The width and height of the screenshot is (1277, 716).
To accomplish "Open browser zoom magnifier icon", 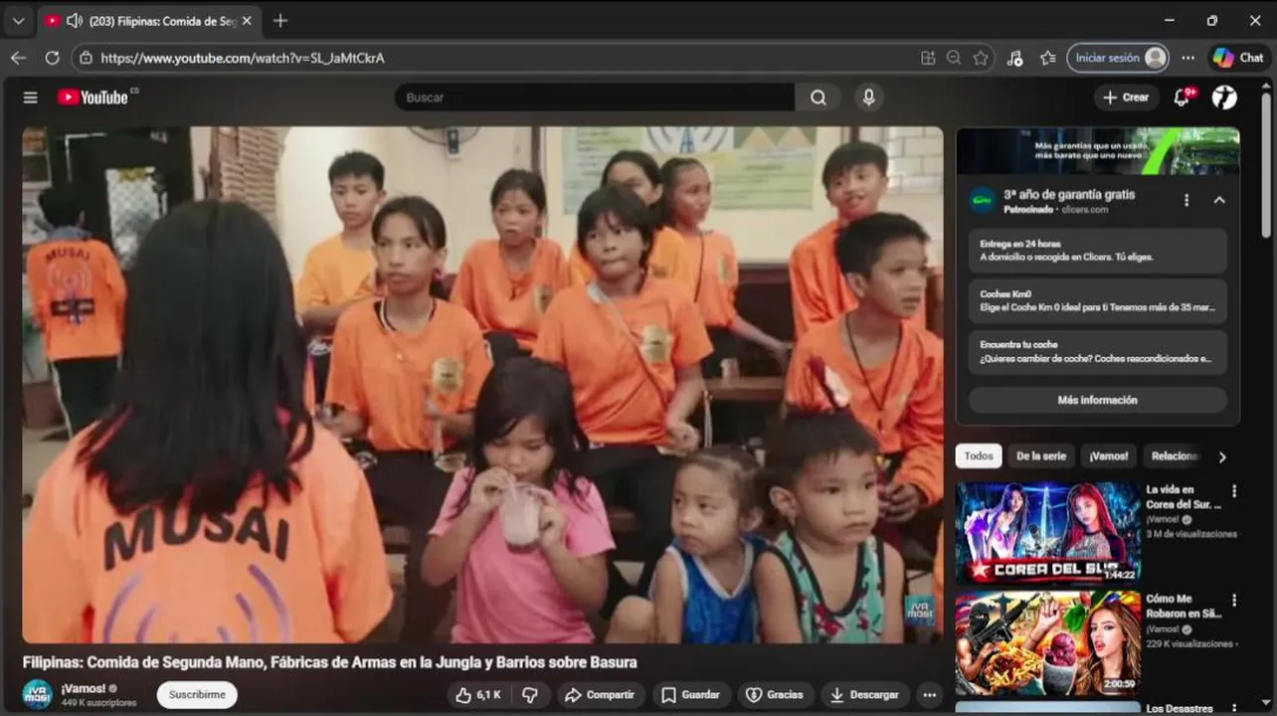I will (954, 58).
